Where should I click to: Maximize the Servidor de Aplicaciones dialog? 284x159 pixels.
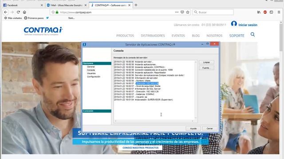pos(208,44)
